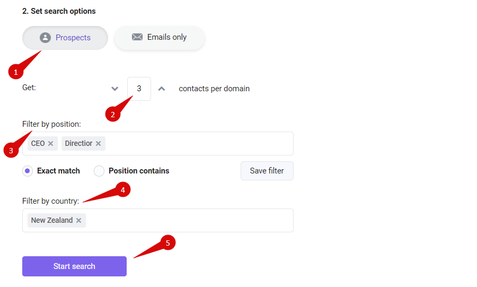Click the Start search button

coord(74,266)
